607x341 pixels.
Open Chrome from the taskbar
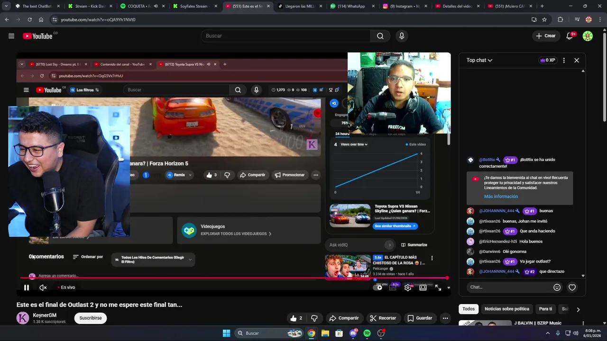[x=311, y=333]
